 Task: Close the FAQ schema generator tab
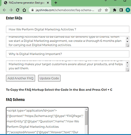(48, 3)
